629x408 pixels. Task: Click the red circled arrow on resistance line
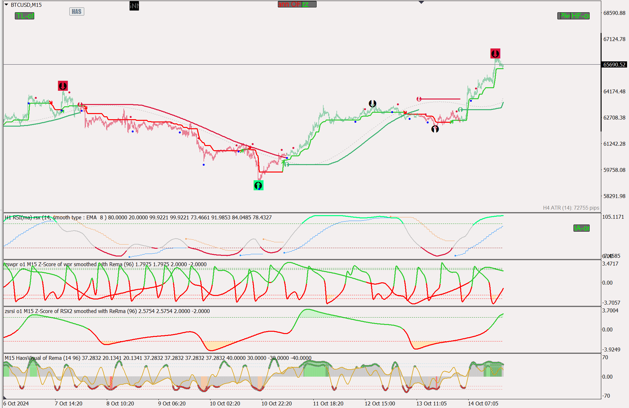point(419,99)
